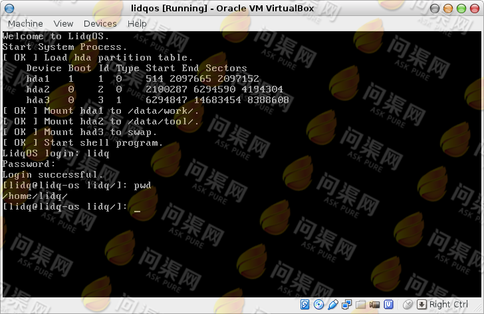Click the 'Login successful.' message
484x314 pixels.
pyautogui.click(x=53, y=175)
